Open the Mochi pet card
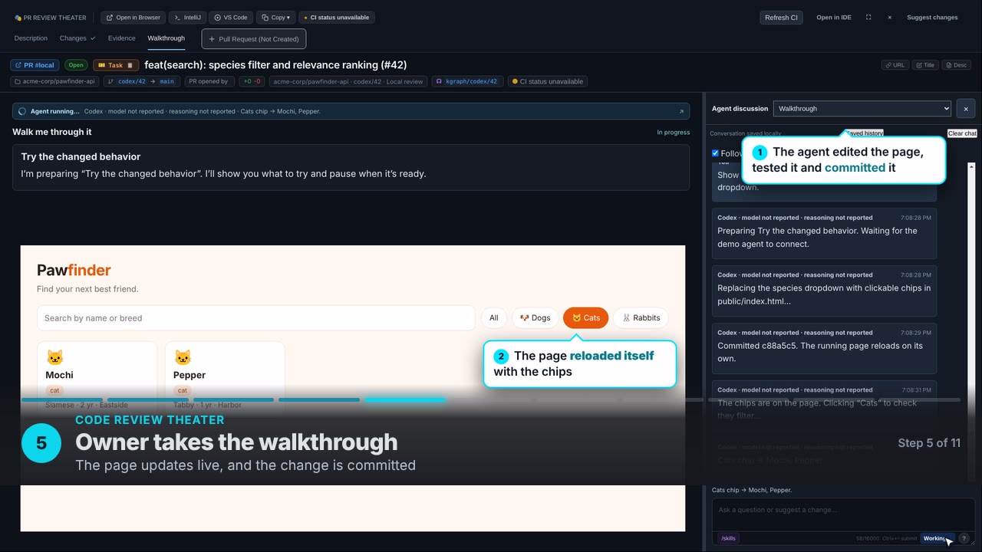This screenshot has width=982, height=552. click(97, 377)
